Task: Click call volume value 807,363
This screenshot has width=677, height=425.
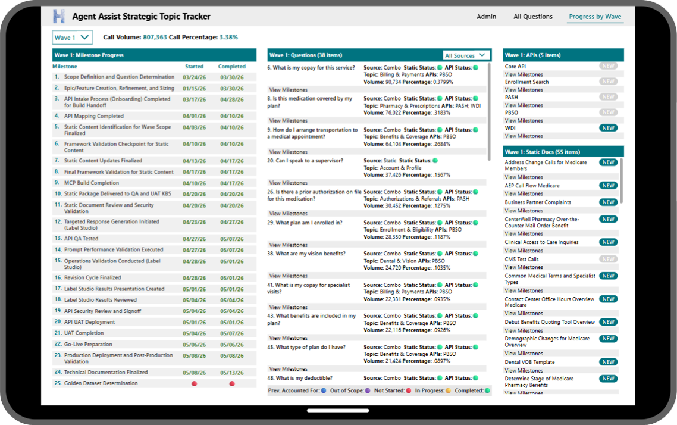Action: pos(155,37)
